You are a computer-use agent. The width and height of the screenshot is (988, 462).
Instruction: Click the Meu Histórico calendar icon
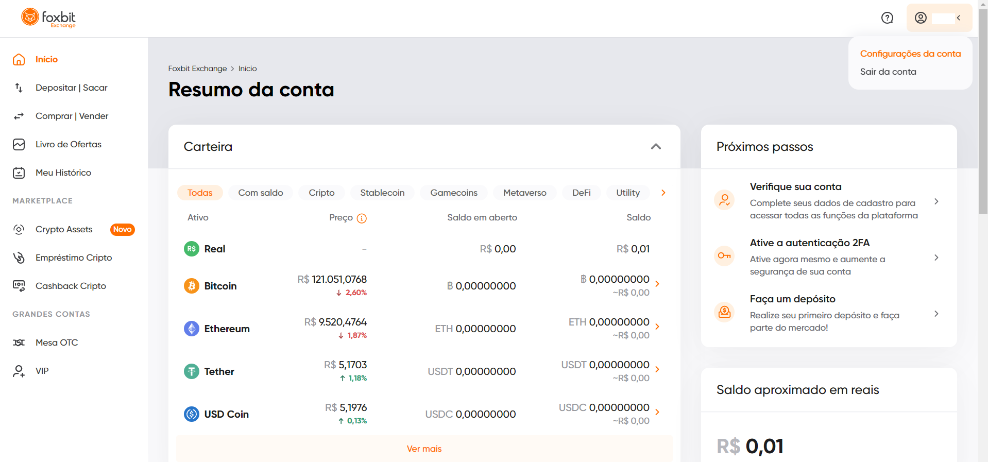tap(19, 173)
